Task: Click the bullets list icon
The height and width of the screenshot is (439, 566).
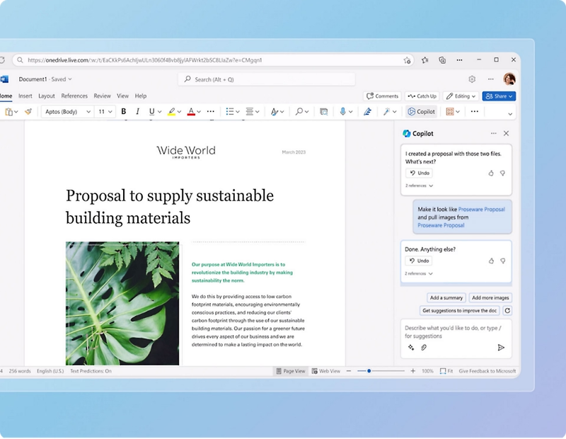Action: click(x=229, y=112)
